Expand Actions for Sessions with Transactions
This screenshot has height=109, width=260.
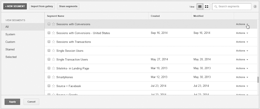(242, 42)
